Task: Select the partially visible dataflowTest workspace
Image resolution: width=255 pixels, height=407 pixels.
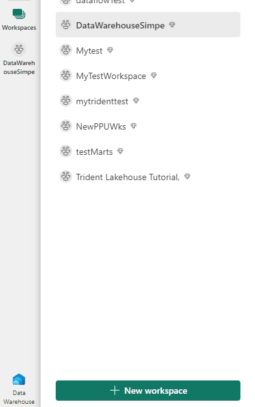Action: point(148,3)
